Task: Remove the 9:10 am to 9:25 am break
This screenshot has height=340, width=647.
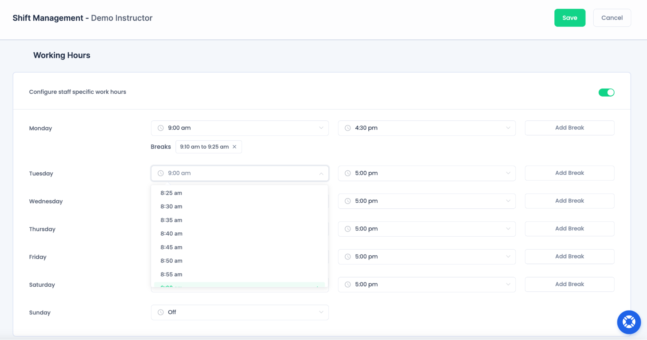Action: coord(234,147)
